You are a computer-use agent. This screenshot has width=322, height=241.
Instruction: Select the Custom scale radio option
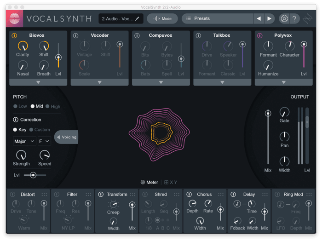[x=31, y=130]
